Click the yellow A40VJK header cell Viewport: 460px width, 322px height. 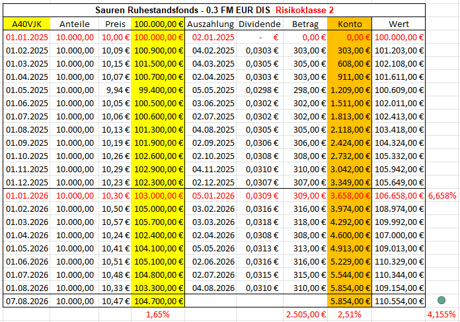tap(26, 24)
